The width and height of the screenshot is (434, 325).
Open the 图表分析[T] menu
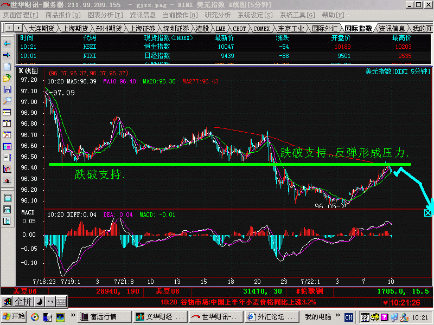point(105,15)
